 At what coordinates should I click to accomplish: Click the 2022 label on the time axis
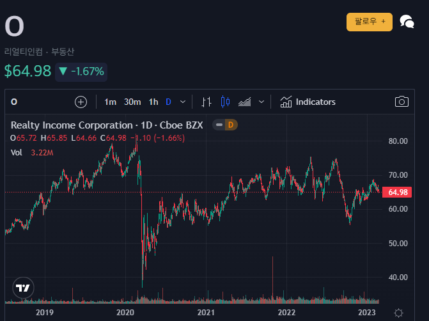click(x=286, y=313)
